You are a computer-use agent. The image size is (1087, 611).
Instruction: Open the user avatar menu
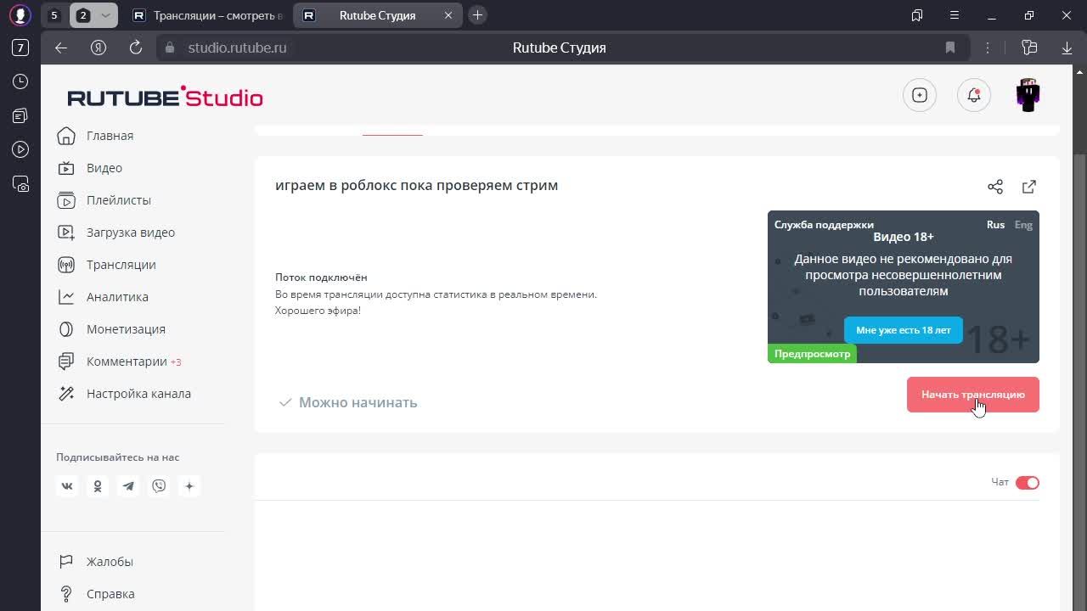click(x=1028, y=95)
